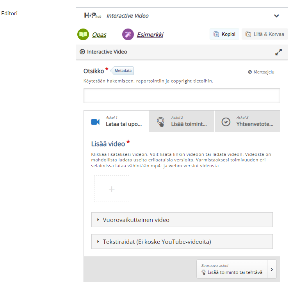Click the green Opas book icon
292x288 pixels.
tap(83, 34)
